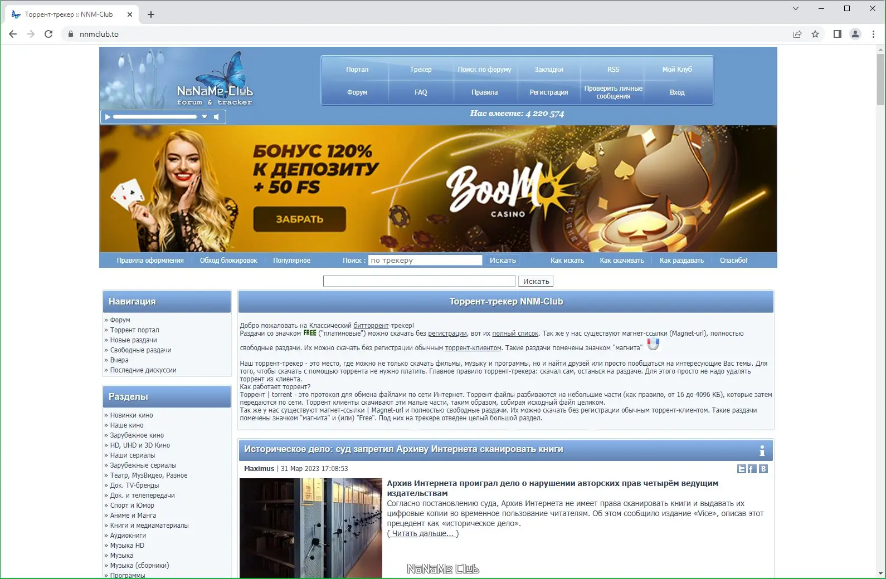This screenshot has width=886, height=579.
Task: Focus the tracker search field
Action: [x=425, y=260]
